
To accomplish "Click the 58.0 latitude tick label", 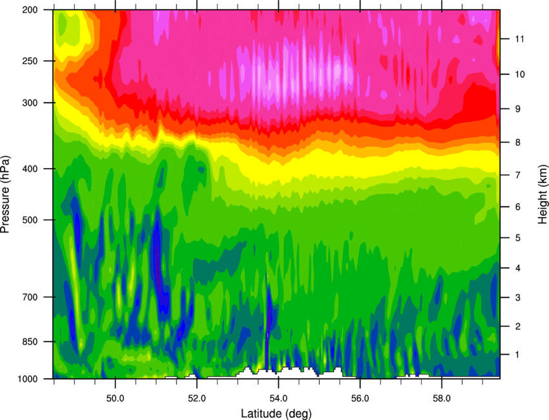I will click(442, 398).
